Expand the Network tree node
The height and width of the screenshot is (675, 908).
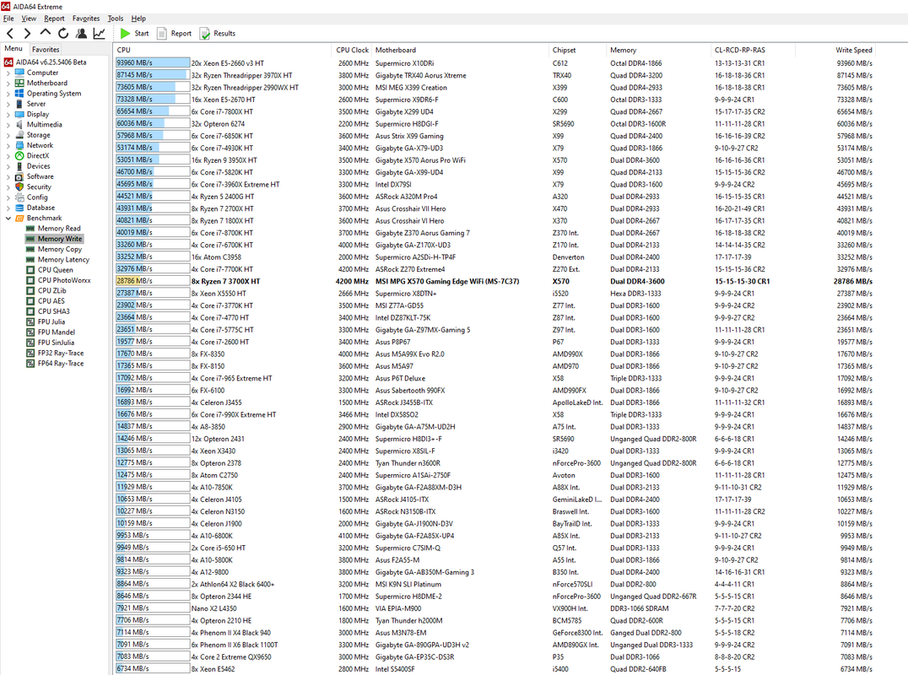(8, 146)
